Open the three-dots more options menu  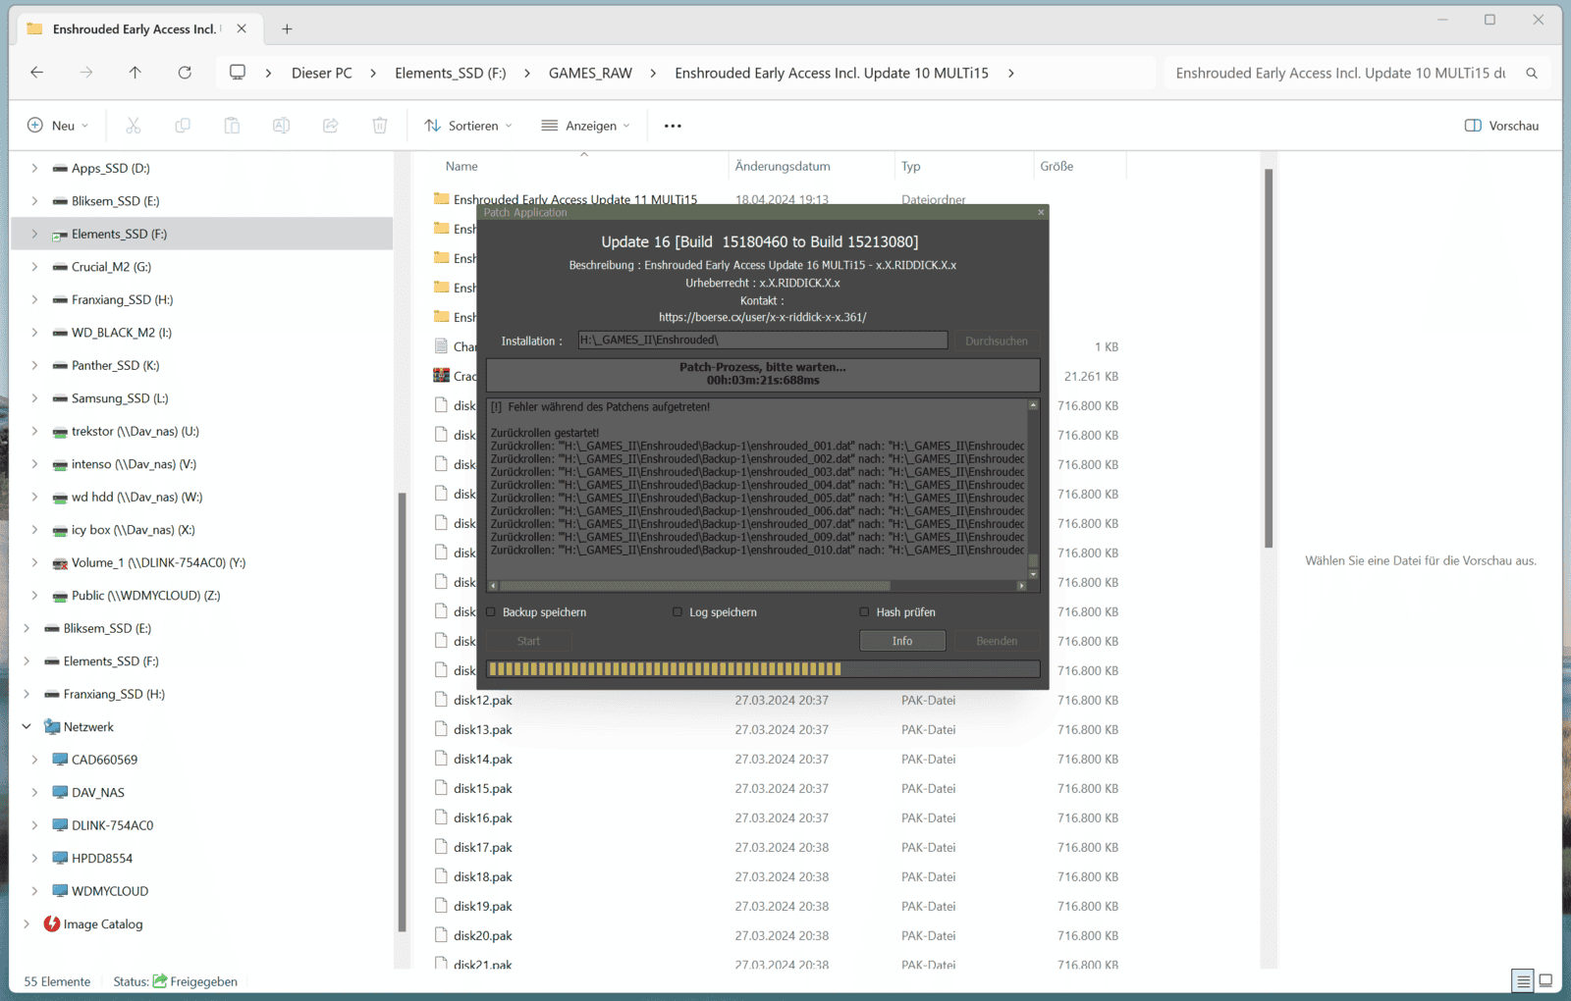click(673, 126)
